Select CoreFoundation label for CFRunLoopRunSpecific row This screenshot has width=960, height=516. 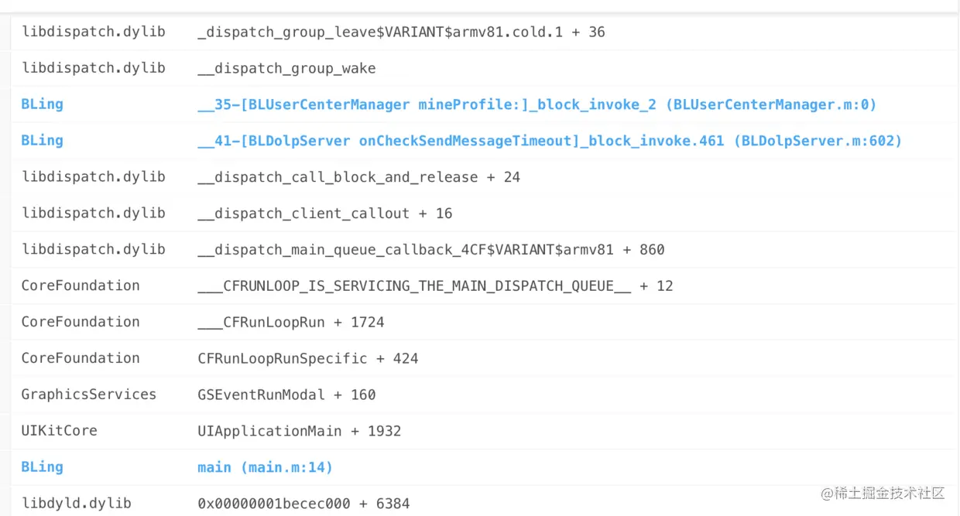pyautogui.click(x=81, y=359)
